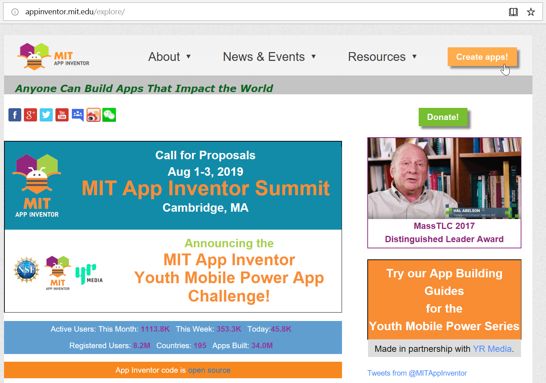Viewport: 546px width, 383px height.
Task: Open the Google Groups forum icon
Action: point(78,115)
